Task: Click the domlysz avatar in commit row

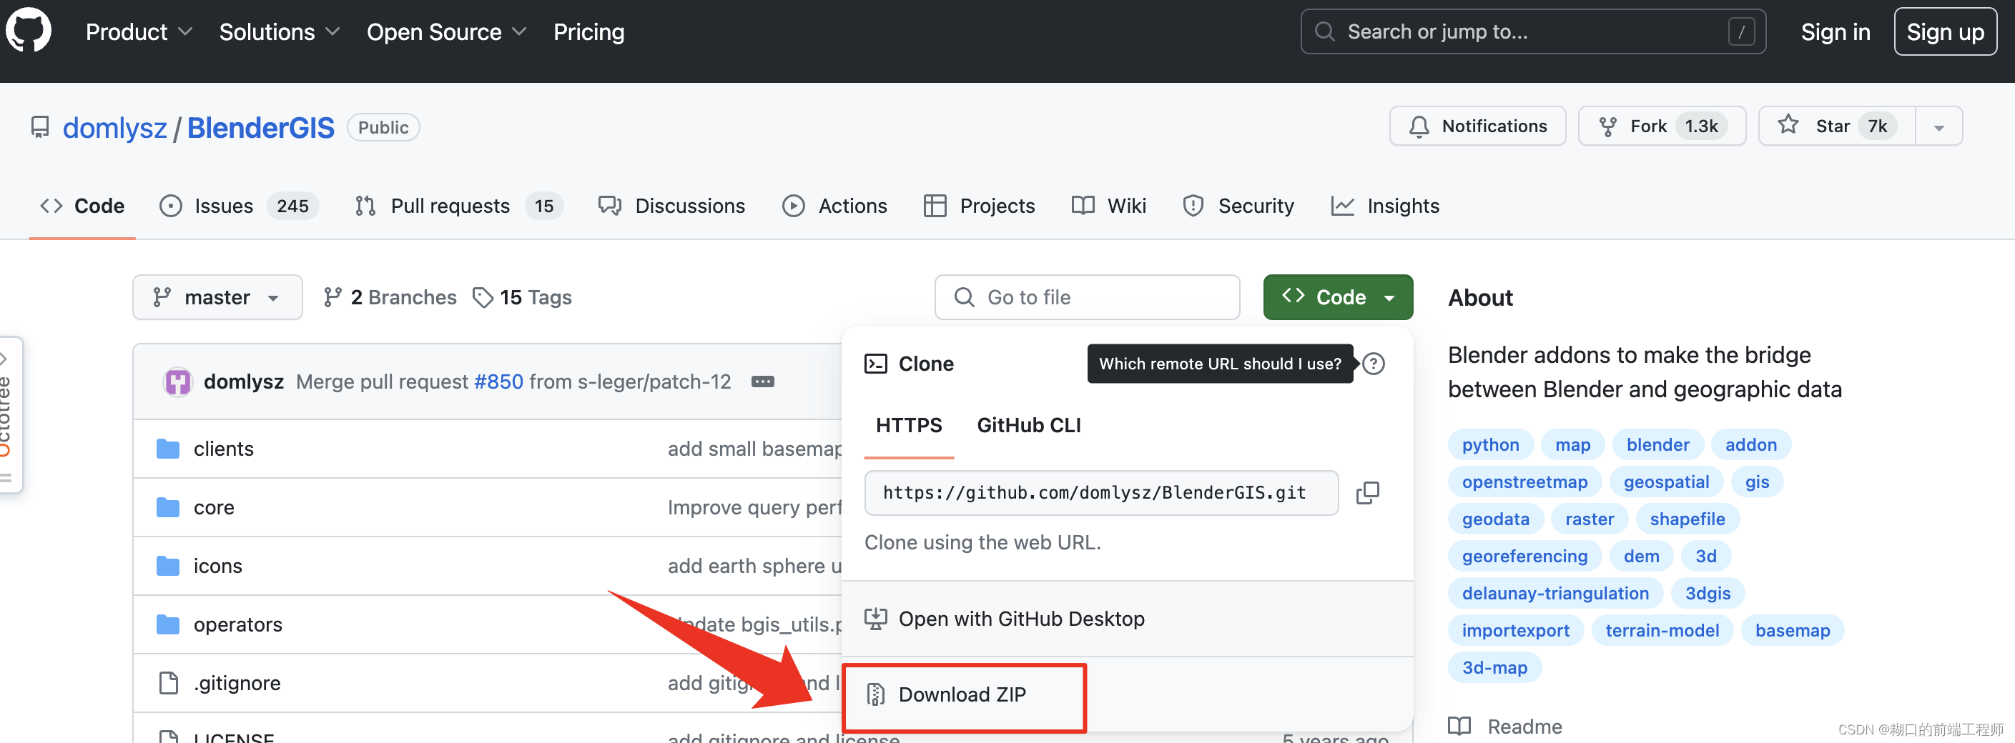Action: coord(177,382)
